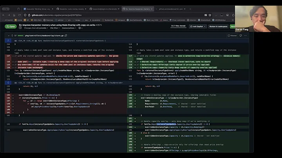
Task: Click the expand-all lines icon for store.go
Action: click(12, 36)
